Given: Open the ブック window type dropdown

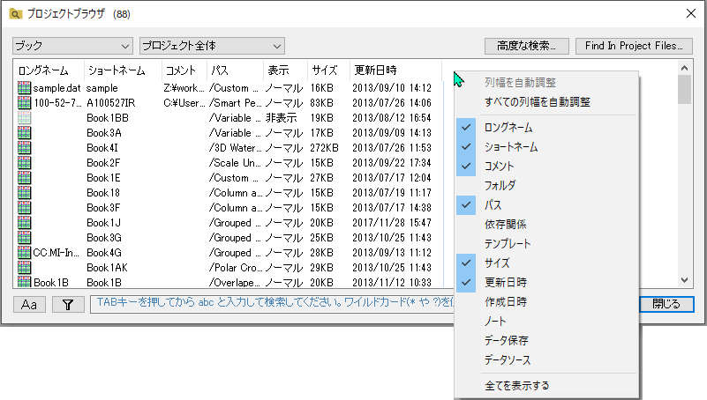Looking at the screenshot, I should point(72,46).
